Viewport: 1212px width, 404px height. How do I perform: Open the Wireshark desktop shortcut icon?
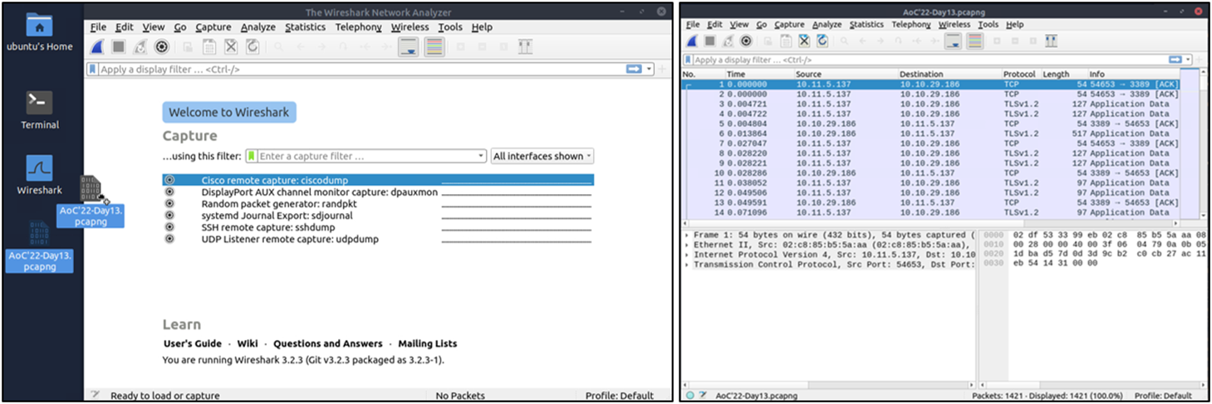click(x=39, y=168)
